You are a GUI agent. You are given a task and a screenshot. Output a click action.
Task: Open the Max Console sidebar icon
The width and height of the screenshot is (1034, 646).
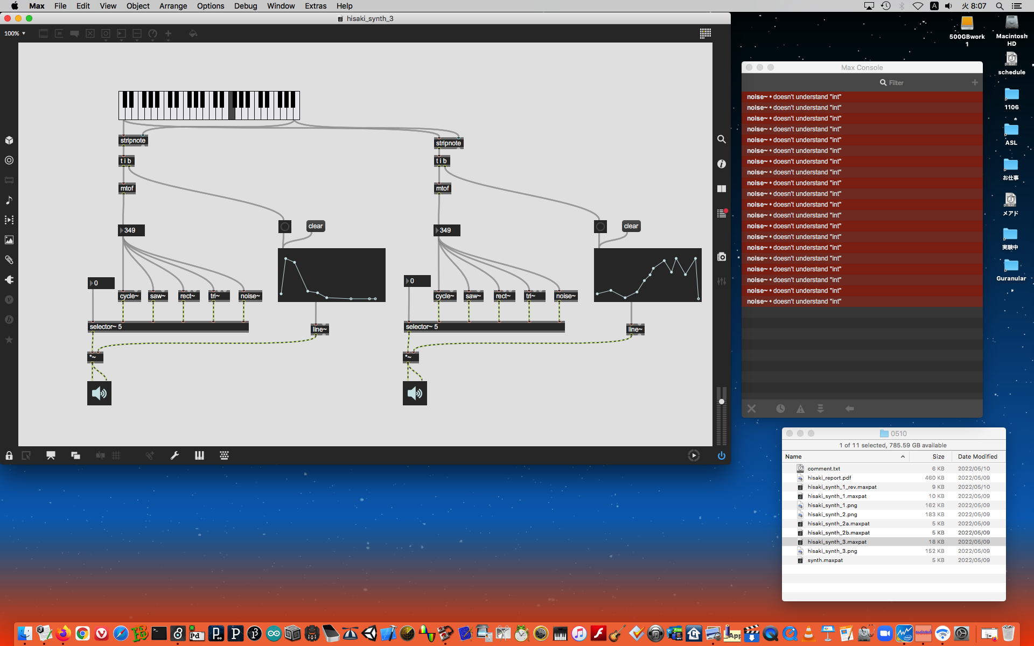point(722,214)
